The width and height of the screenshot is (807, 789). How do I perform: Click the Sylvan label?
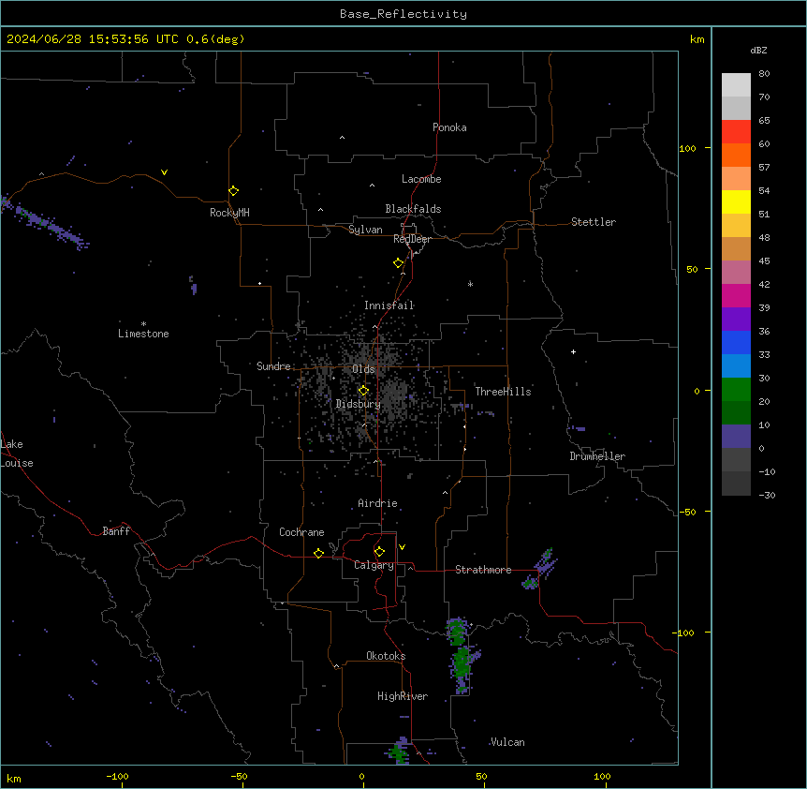[x=365, y=230]
